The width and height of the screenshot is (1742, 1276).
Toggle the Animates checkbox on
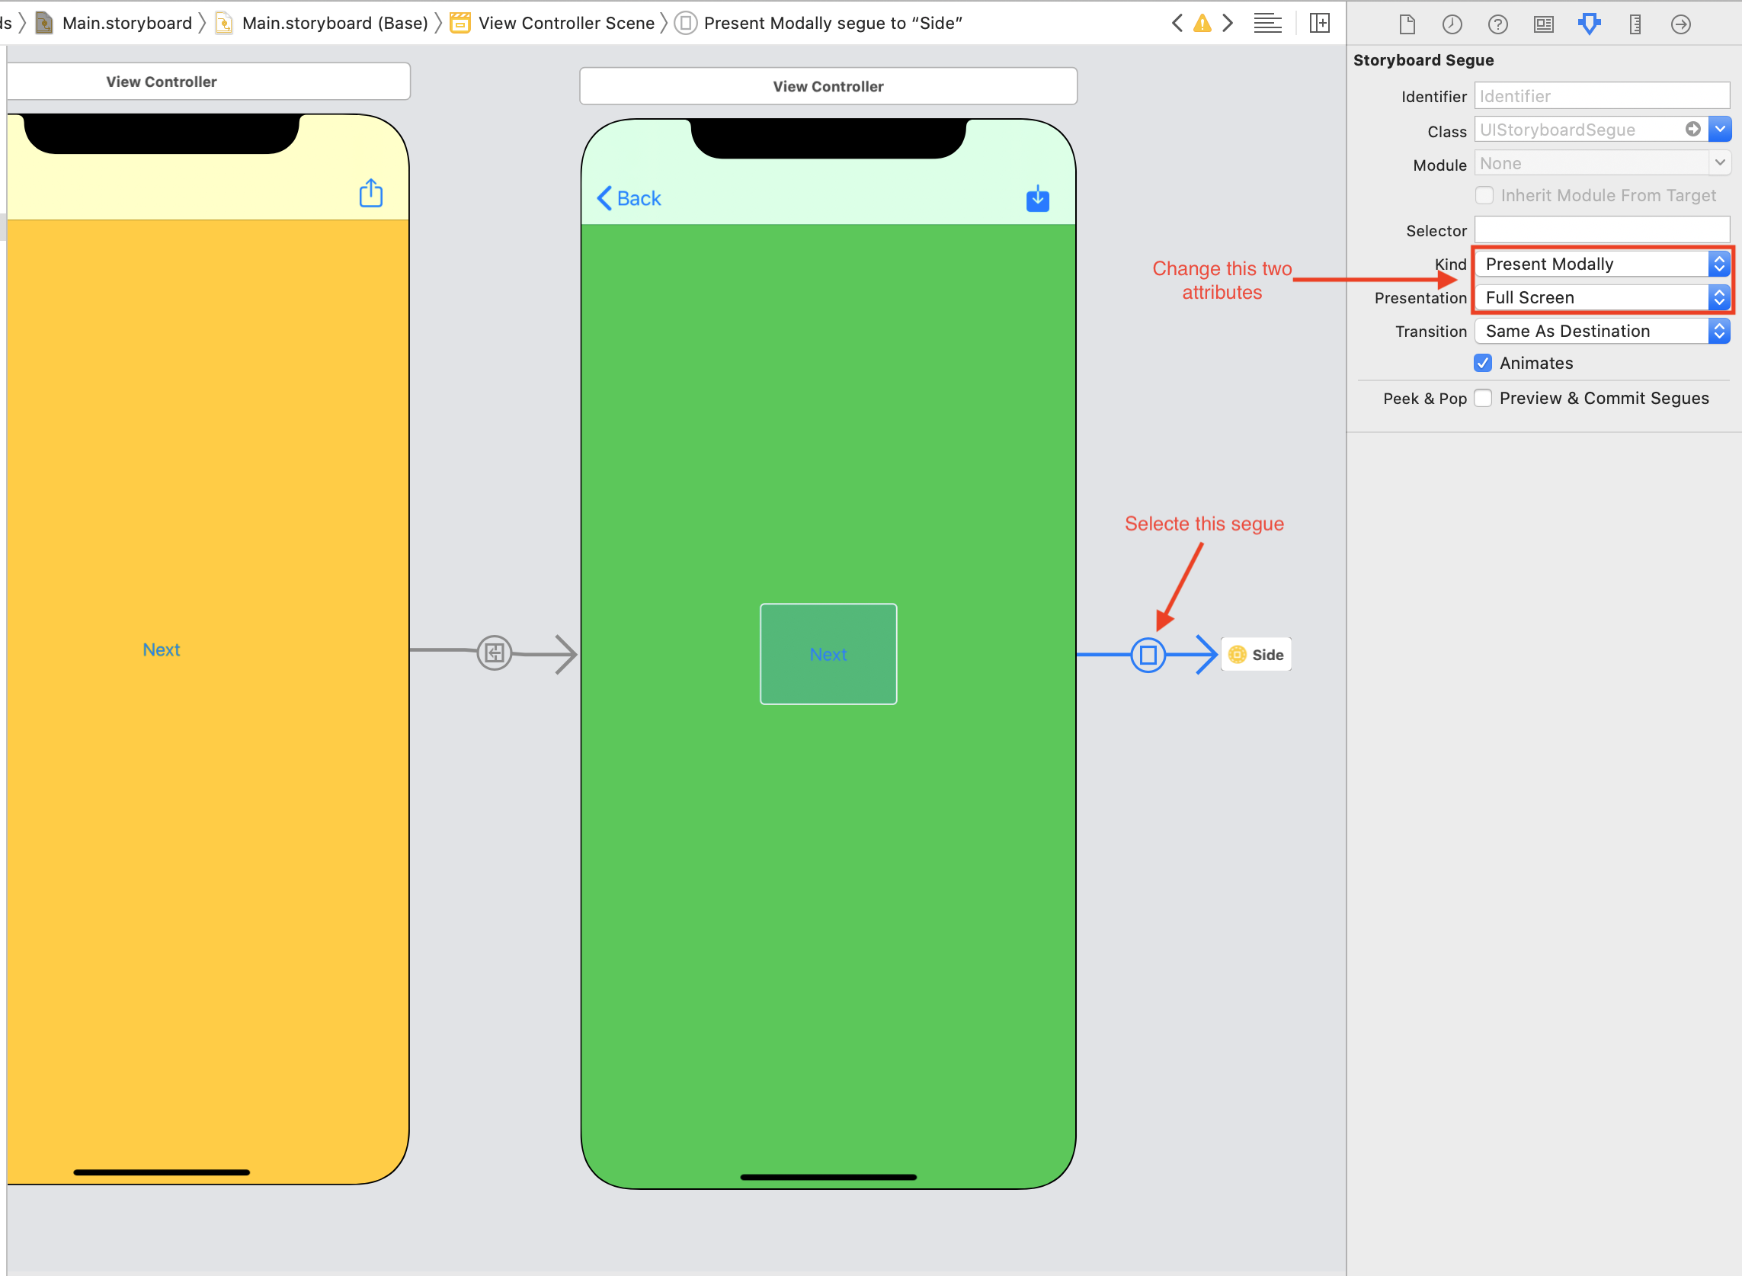[1484, 363]
